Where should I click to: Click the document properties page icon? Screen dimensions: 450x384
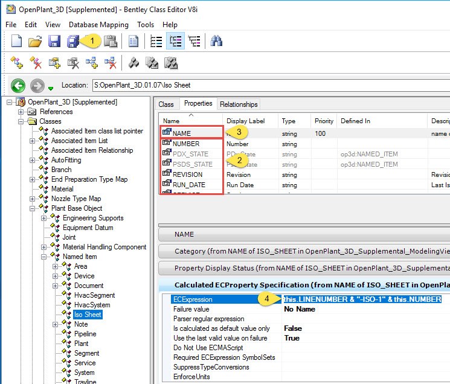point(133,41)
